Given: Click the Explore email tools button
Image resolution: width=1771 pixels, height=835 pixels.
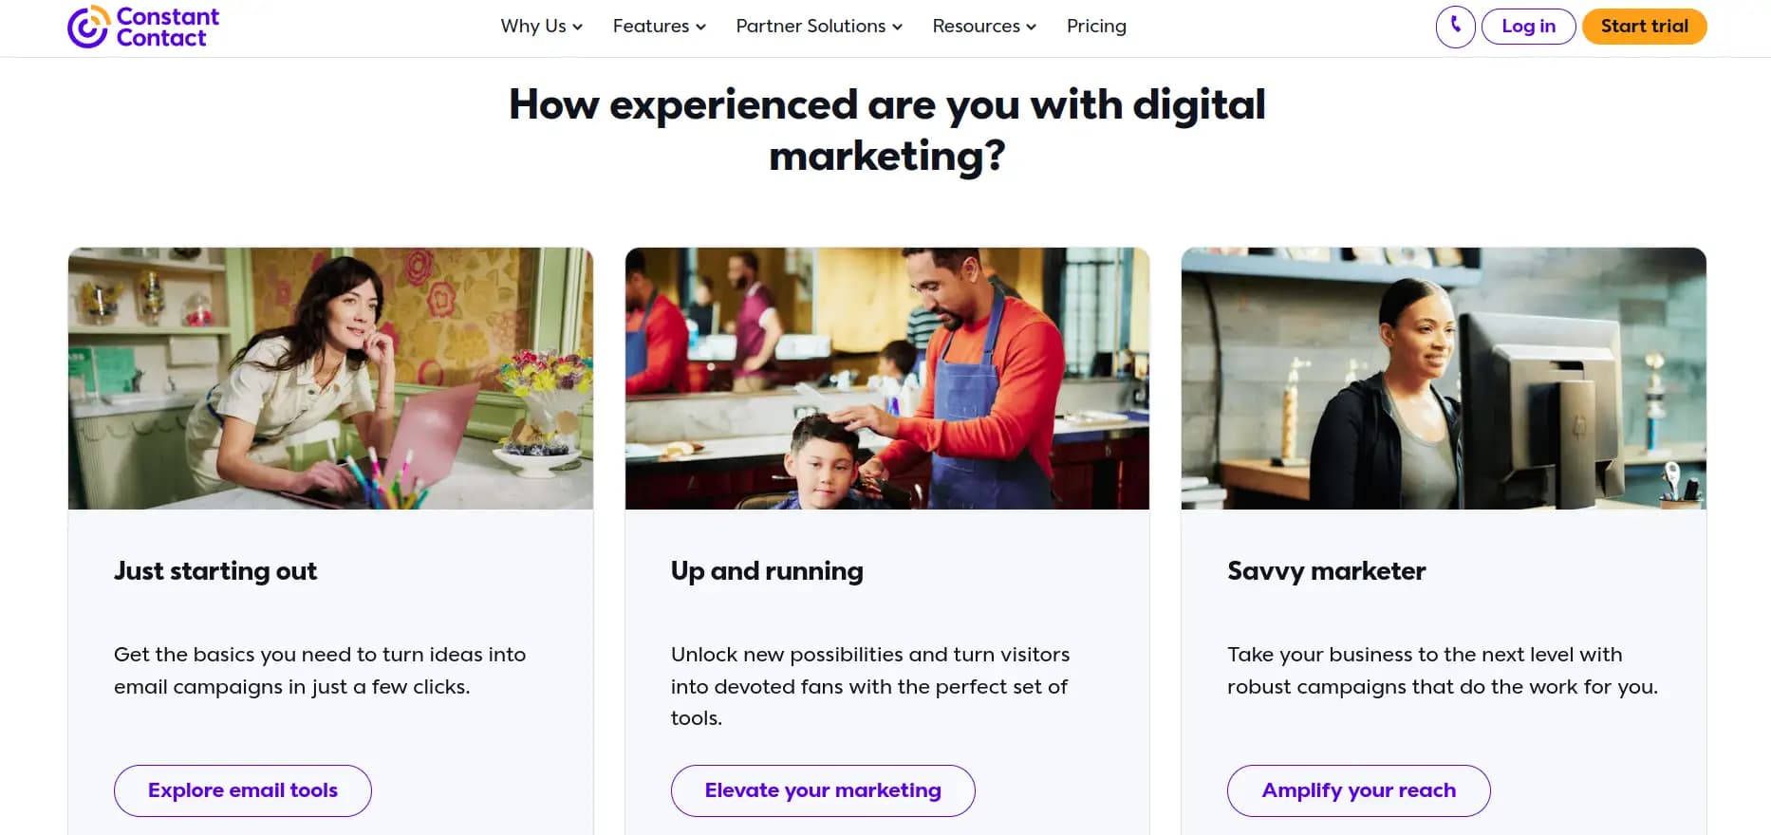Looking at the screenshot, I should click(x=243, y=790).
